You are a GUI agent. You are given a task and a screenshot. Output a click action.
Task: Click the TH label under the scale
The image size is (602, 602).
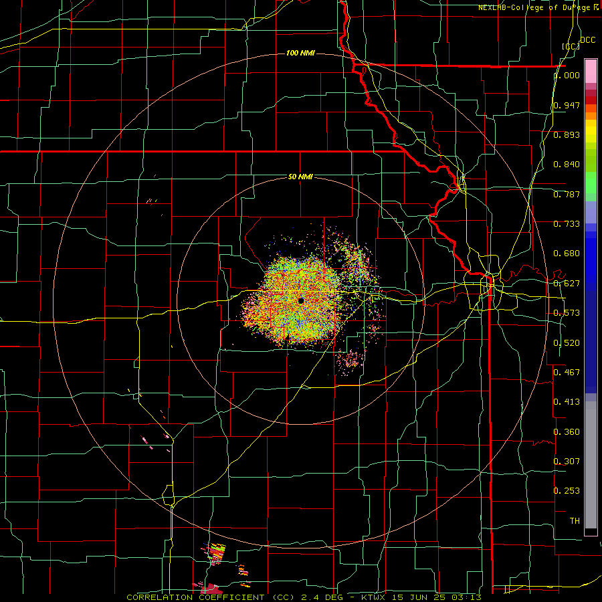(x=575, y=521)
